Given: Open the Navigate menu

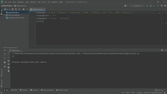Looking at the screenshot, I should (x=20, y=2).
